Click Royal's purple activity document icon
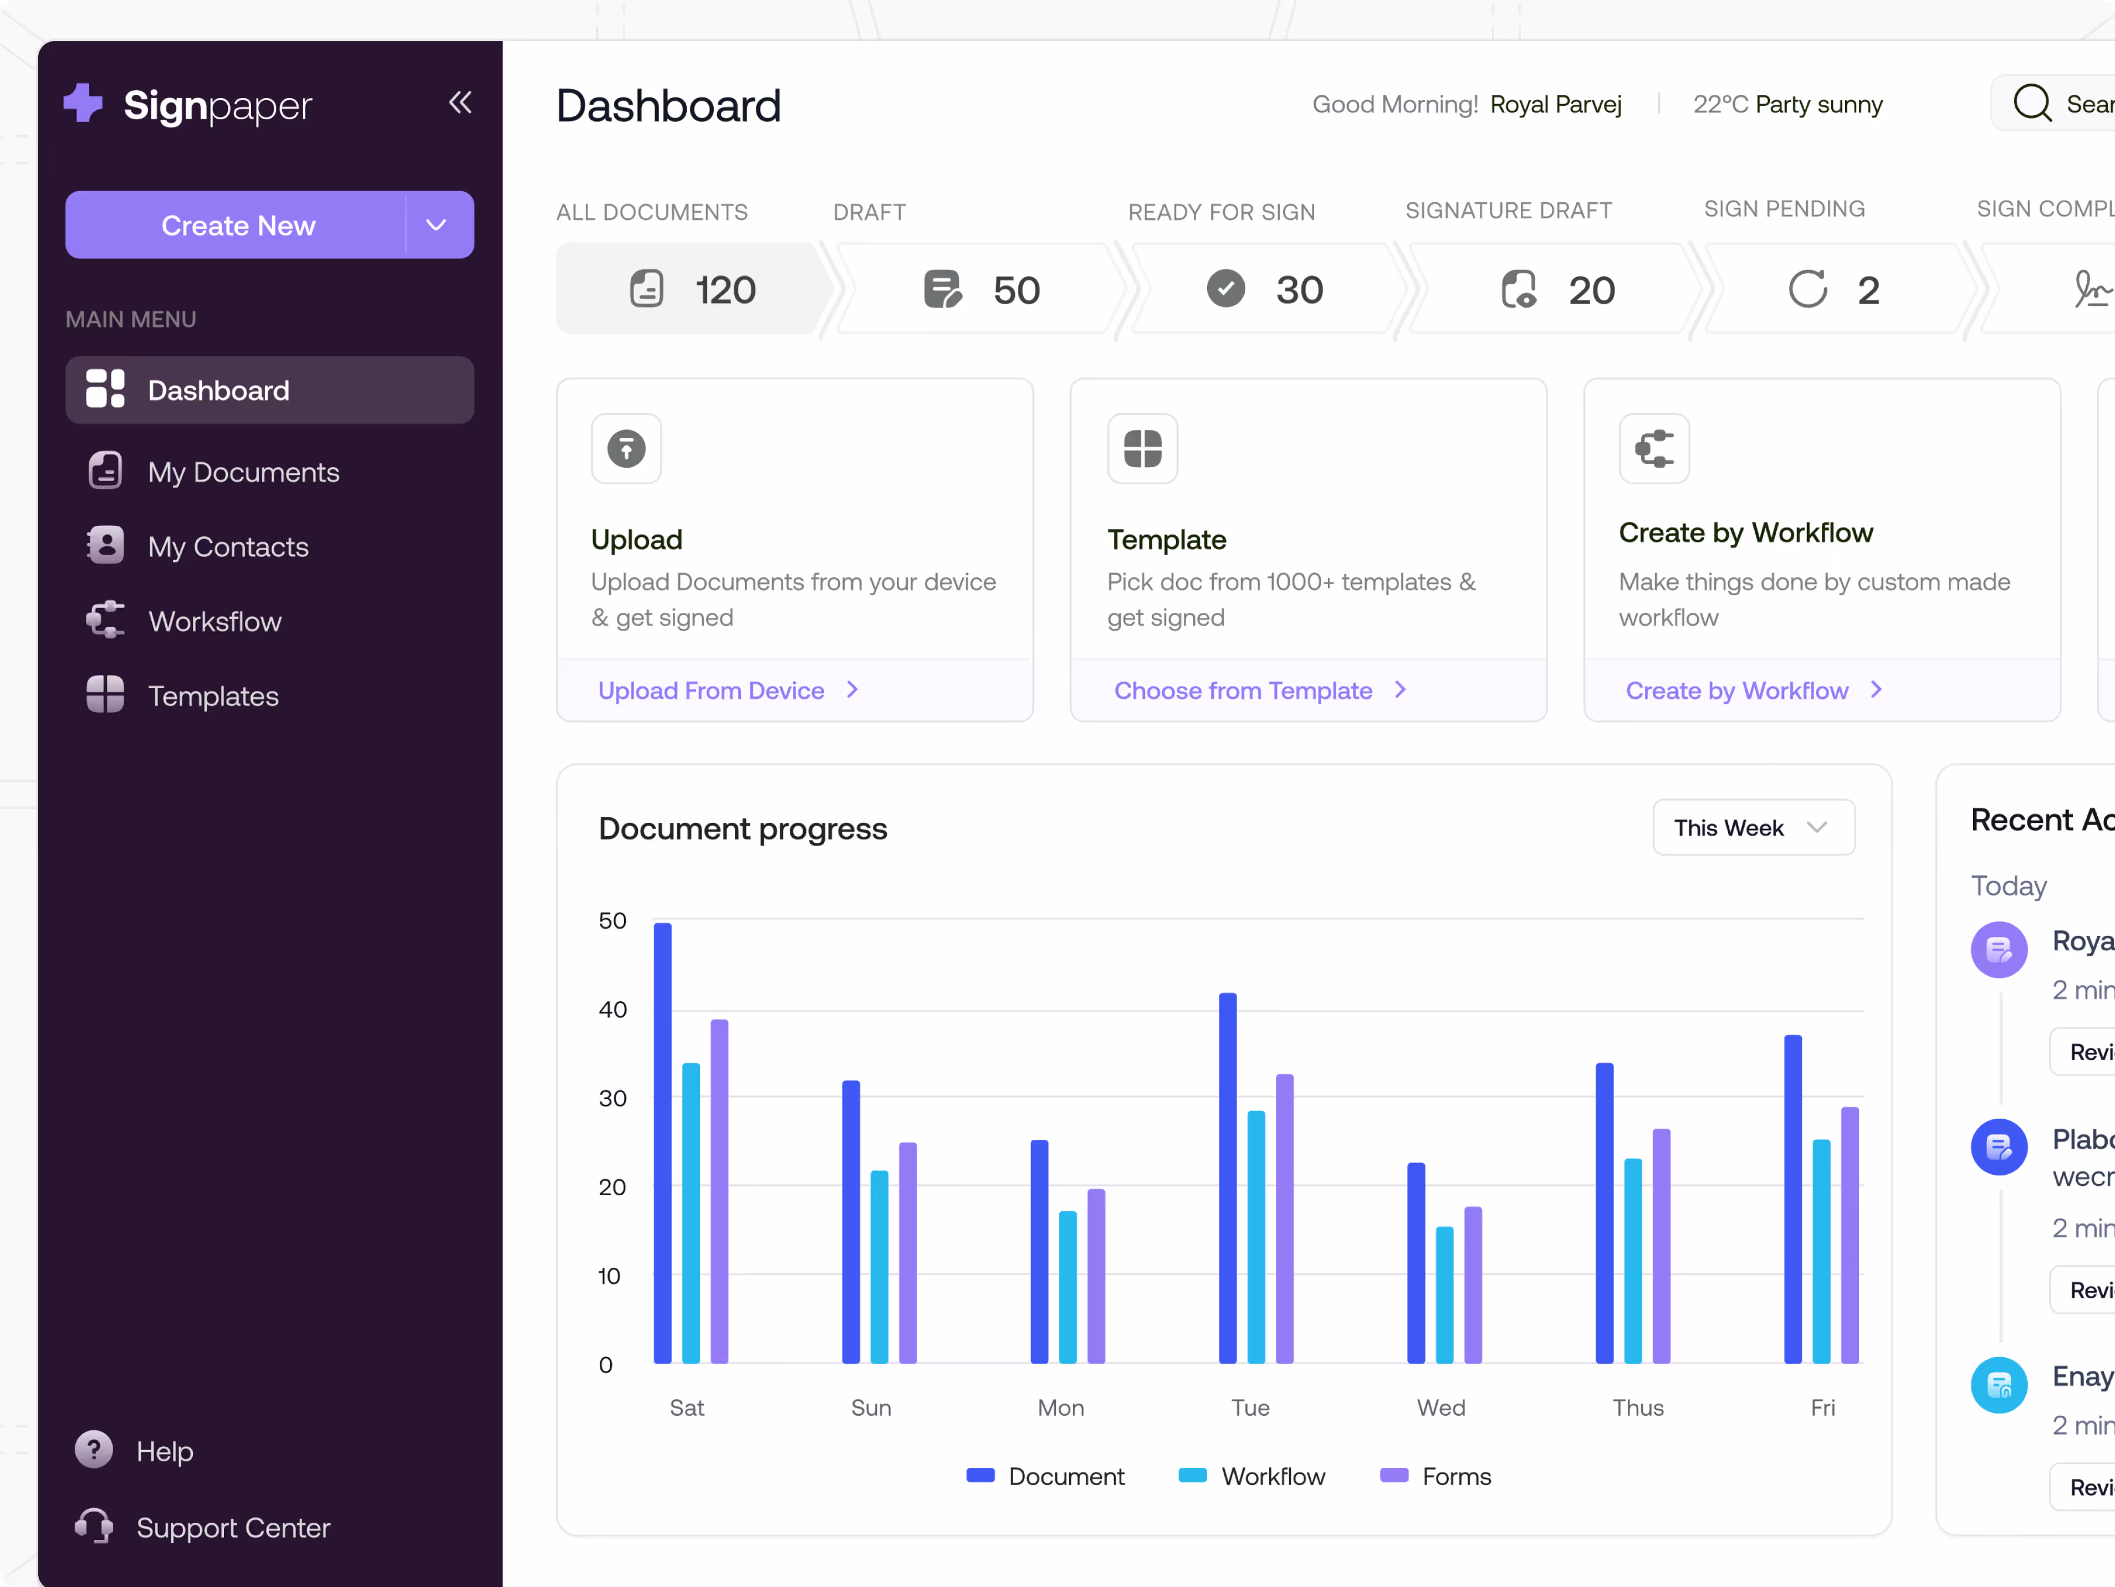Image resolution: width=2115 pixels, height=1587 pixels. (x=1999, y=949)
